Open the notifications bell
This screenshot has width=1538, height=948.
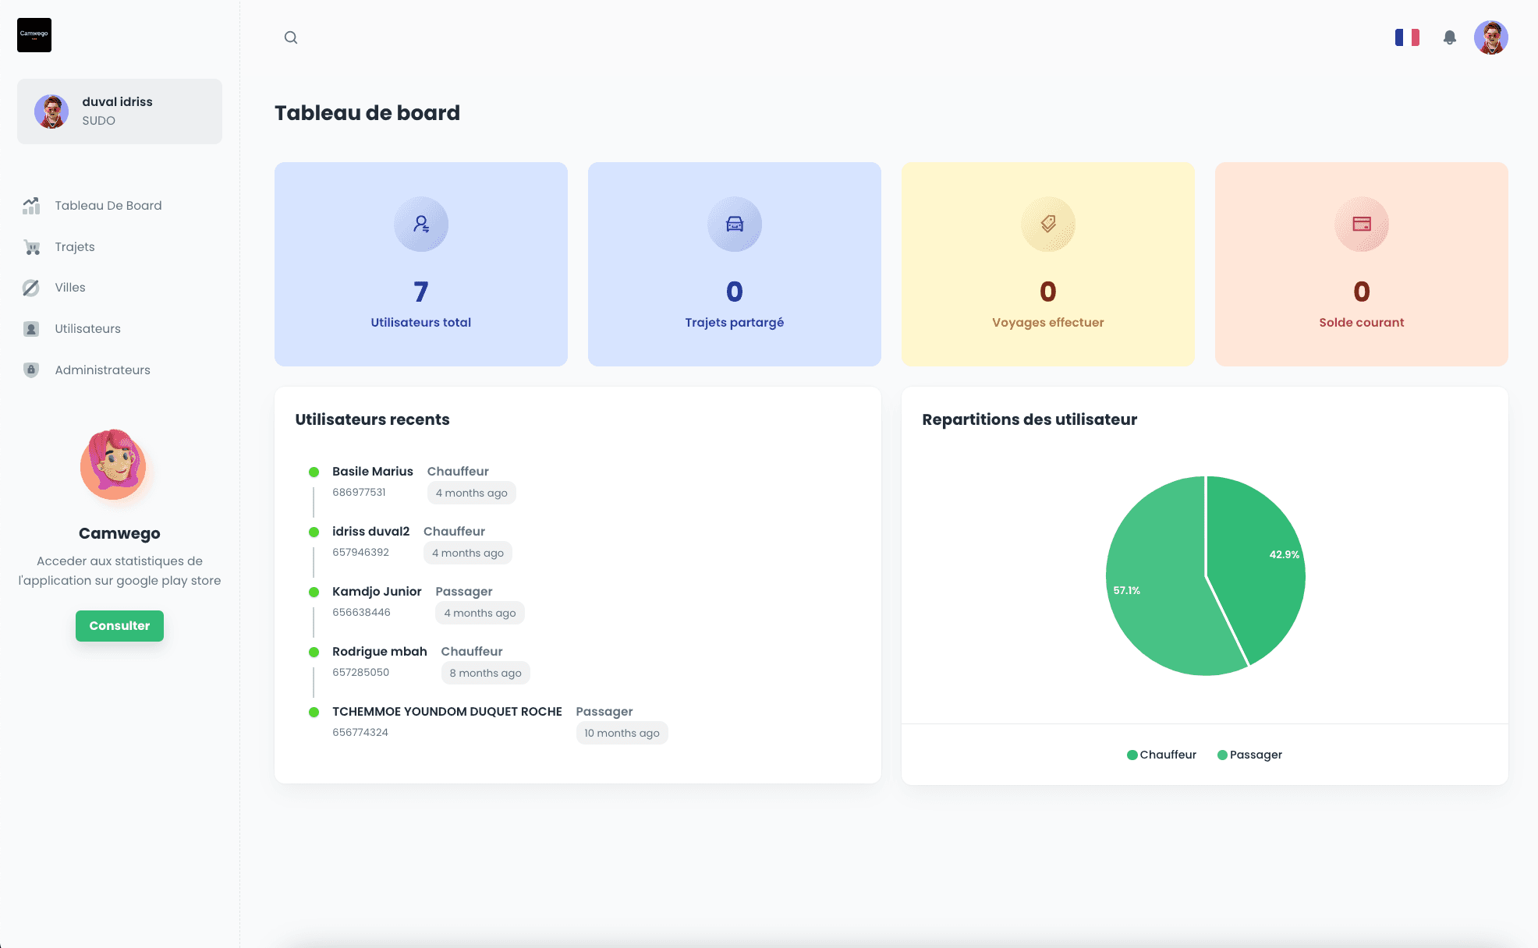1449,37
